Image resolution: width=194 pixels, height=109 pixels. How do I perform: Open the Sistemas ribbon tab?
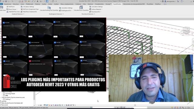pos(38,4)
